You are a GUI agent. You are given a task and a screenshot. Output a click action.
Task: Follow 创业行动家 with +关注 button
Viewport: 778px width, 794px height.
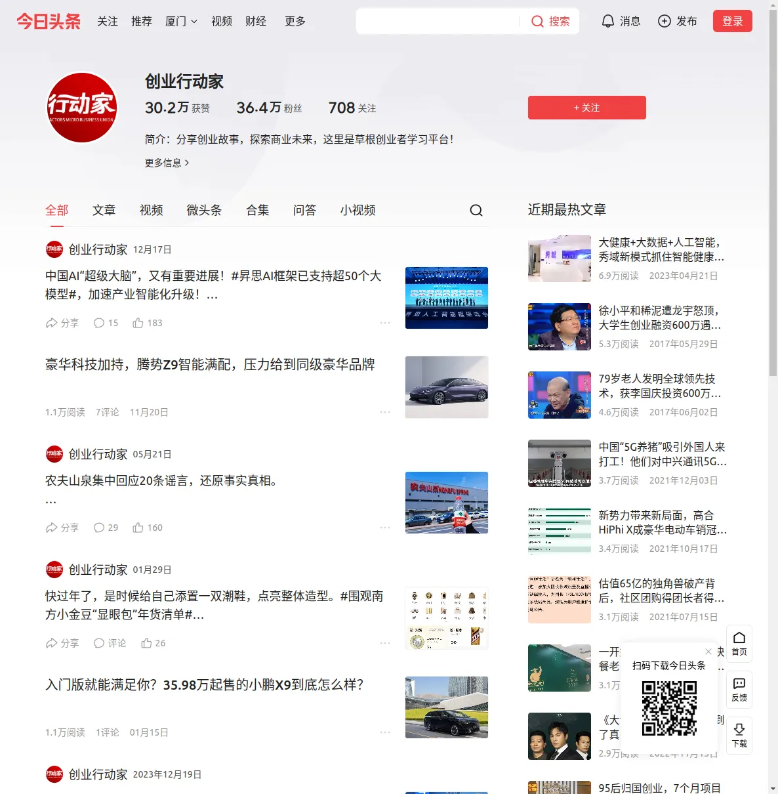click(587, 108)
